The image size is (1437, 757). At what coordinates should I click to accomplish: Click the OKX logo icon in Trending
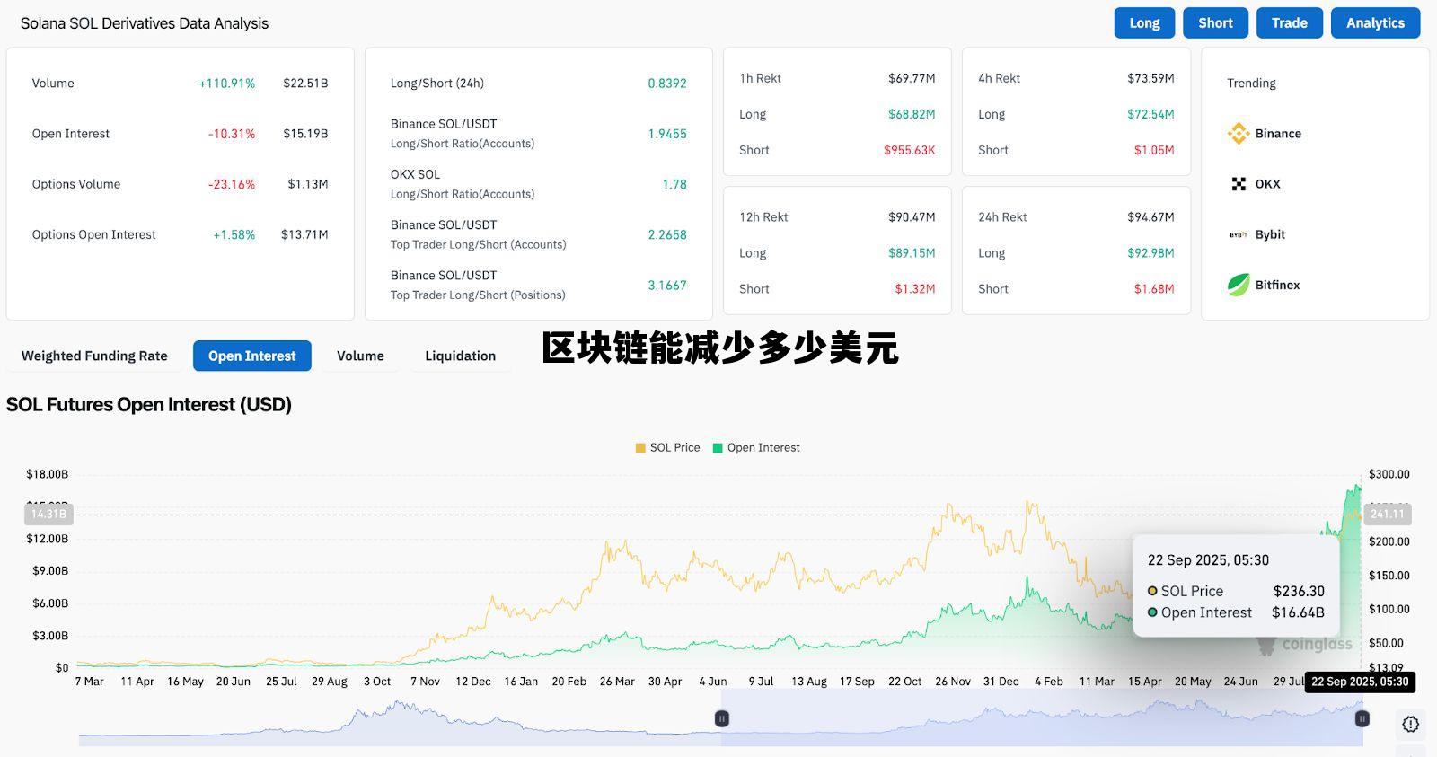click(x=1239, y=184)
